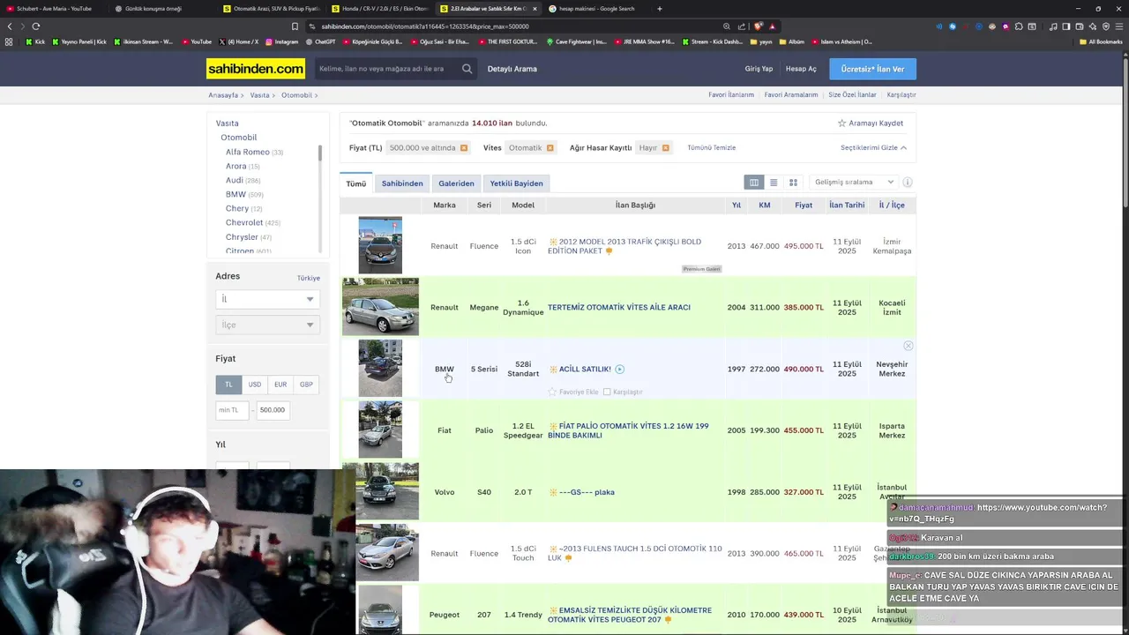Screen dimensions: 1129x635
Task: Open Gelişmiş sıralama sort dropdown
Action: (x=854, y=183)
